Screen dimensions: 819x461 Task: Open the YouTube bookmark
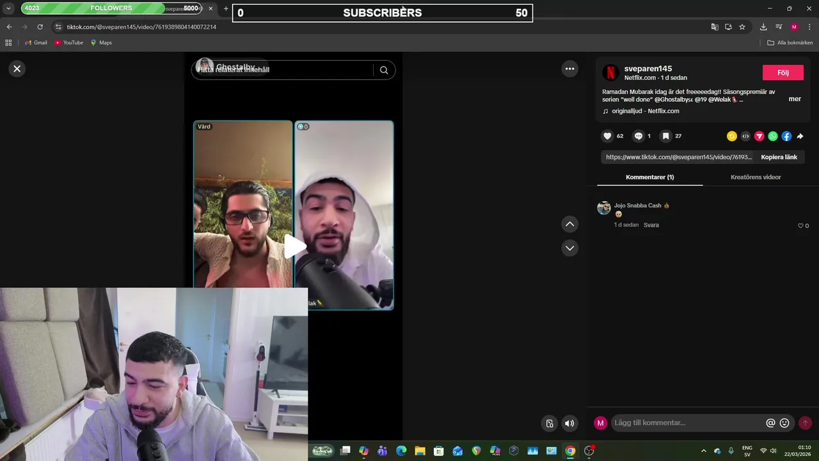coord(68,43)
